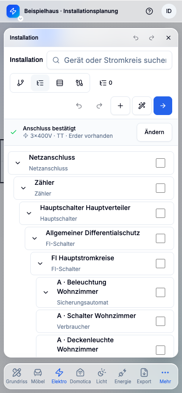Switch to the table rows view
This screenshot has height=393, width=182.
click(60, 83)
